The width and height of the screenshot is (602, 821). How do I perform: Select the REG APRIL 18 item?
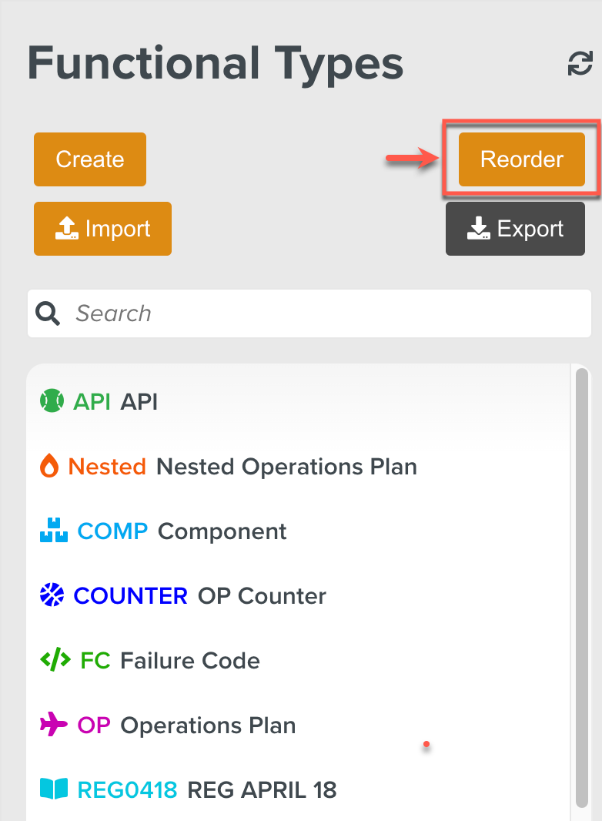[262, 789]
